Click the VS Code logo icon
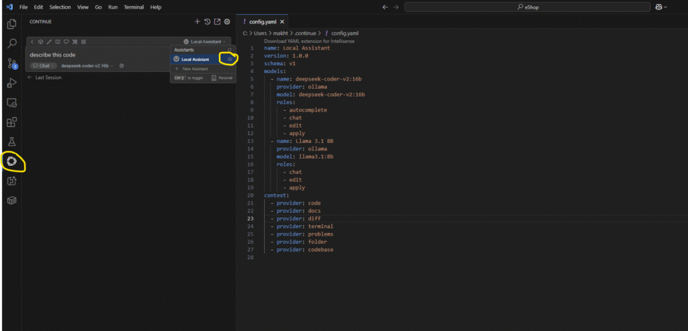688x331 pixels. [x=9, y=7]
